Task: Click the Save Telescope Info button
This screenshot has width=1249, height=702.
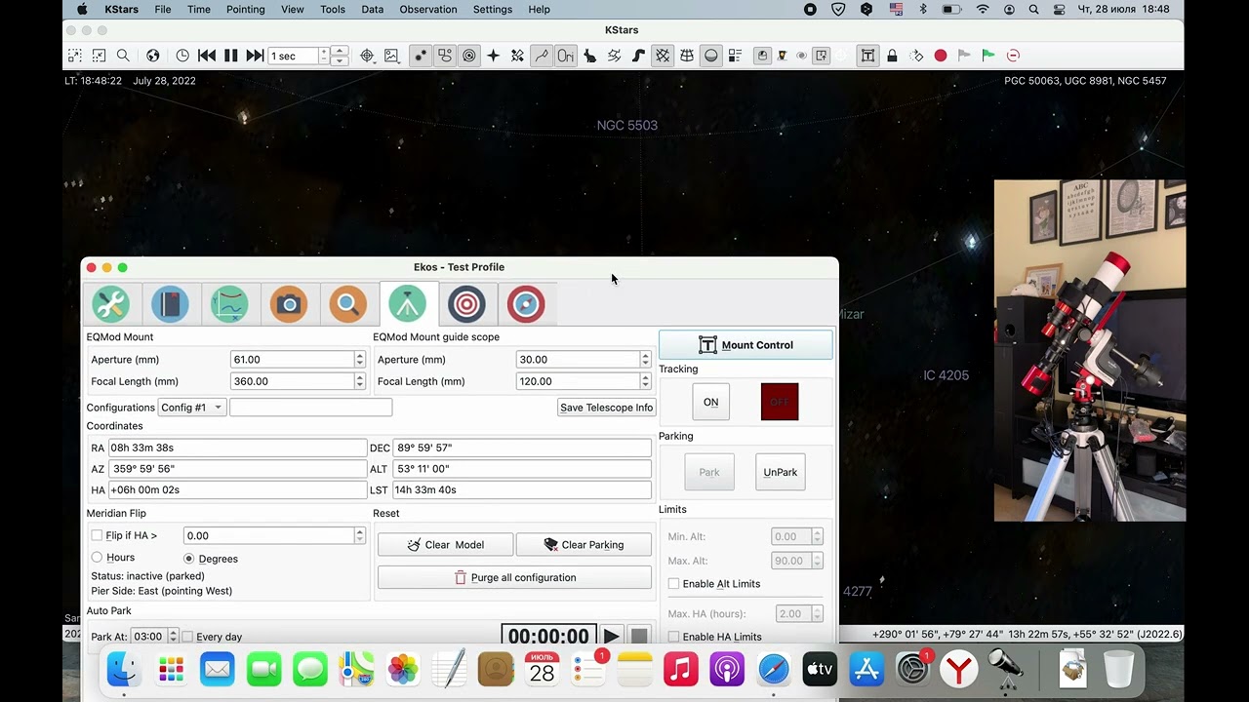Action: pos(607,408)
